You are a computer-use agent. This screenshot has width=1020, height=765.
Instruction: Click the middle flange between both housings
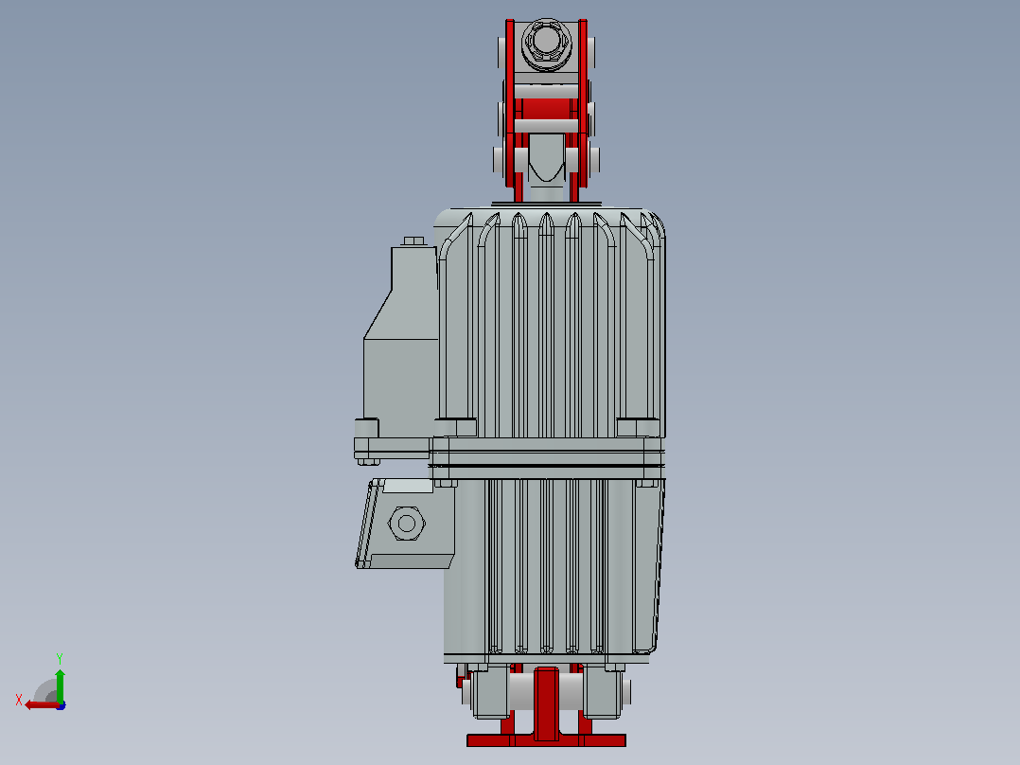pos(547,452)
